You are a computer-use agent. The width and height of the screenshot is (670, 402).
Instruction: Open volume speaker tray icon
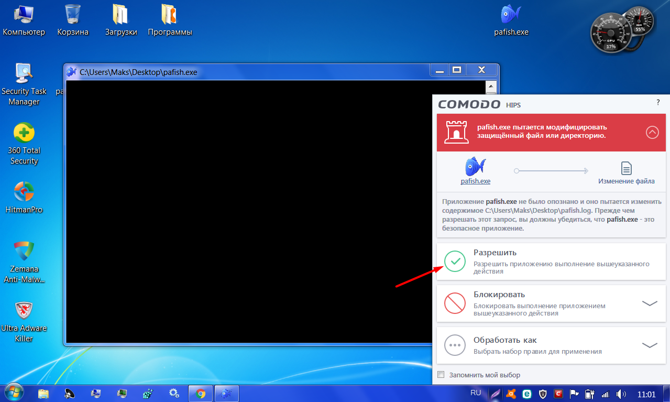tap(622, 394)
